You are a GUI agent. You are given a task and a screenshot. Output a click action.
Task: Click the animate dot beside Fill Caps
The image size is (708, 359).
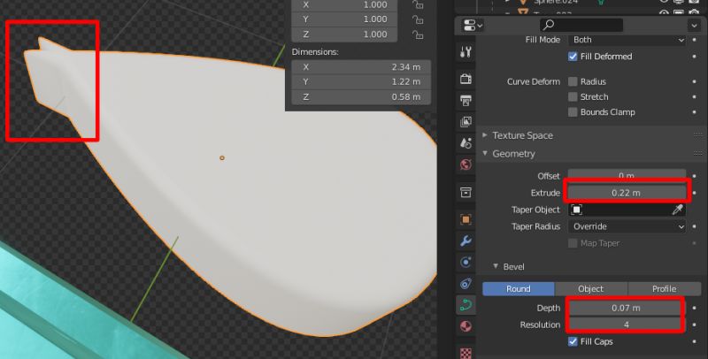pos(695,342)
